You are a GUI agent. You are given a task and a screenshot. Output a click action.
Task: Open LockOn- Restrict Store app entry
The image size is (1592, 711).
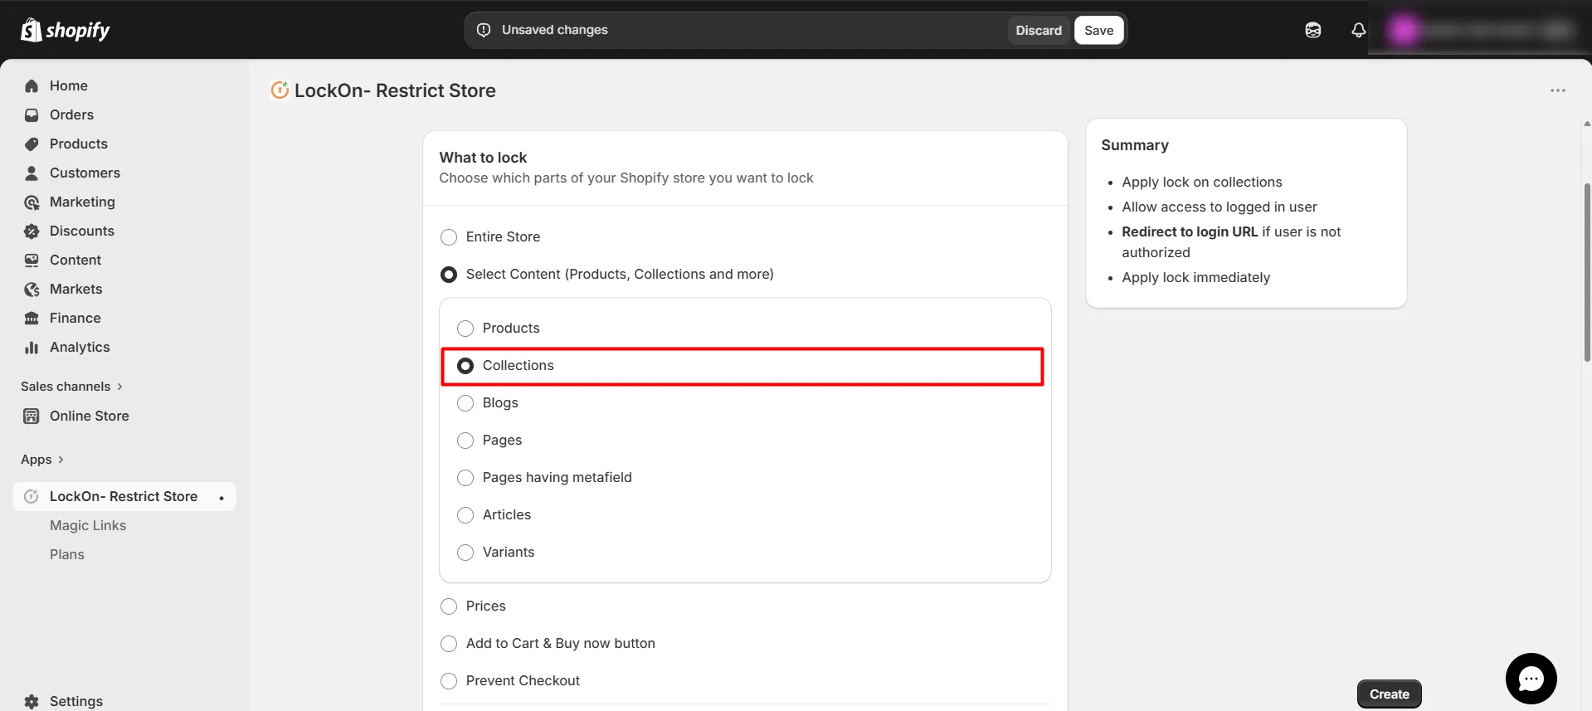click(x=124, y=496)
